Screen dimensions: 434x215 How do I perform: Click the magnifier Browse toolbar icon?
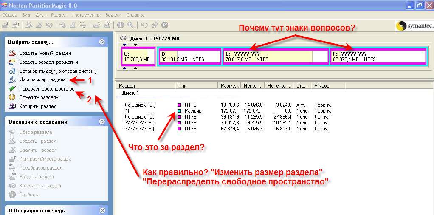coord(130,25)
